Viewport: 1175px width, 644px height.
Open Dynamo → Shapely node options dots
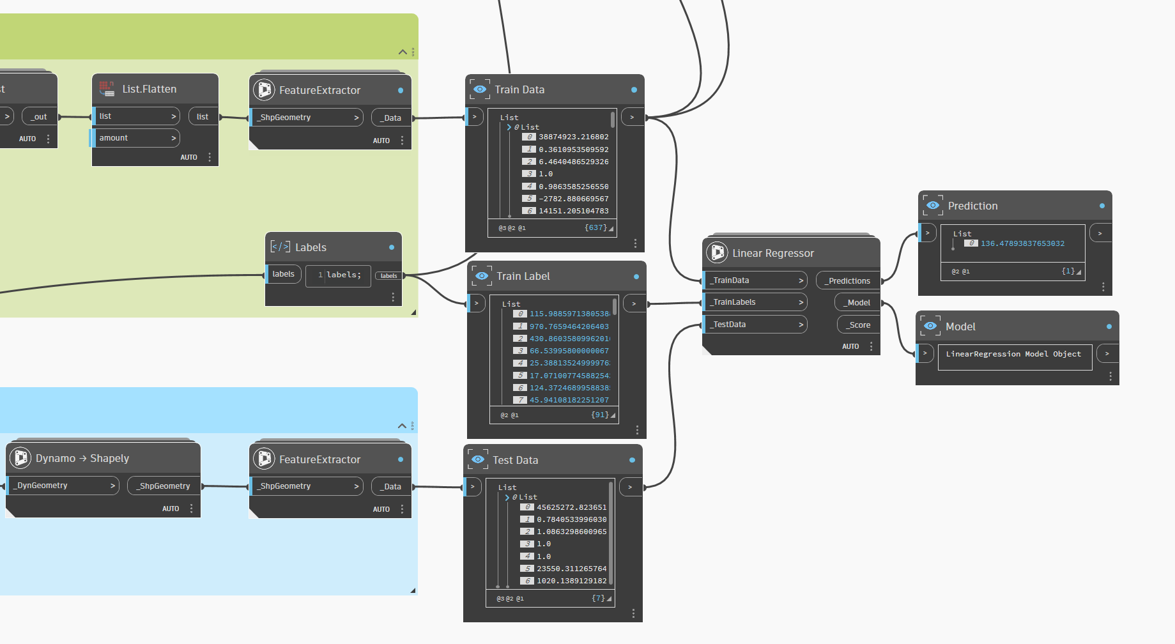[x=191, y=509]
